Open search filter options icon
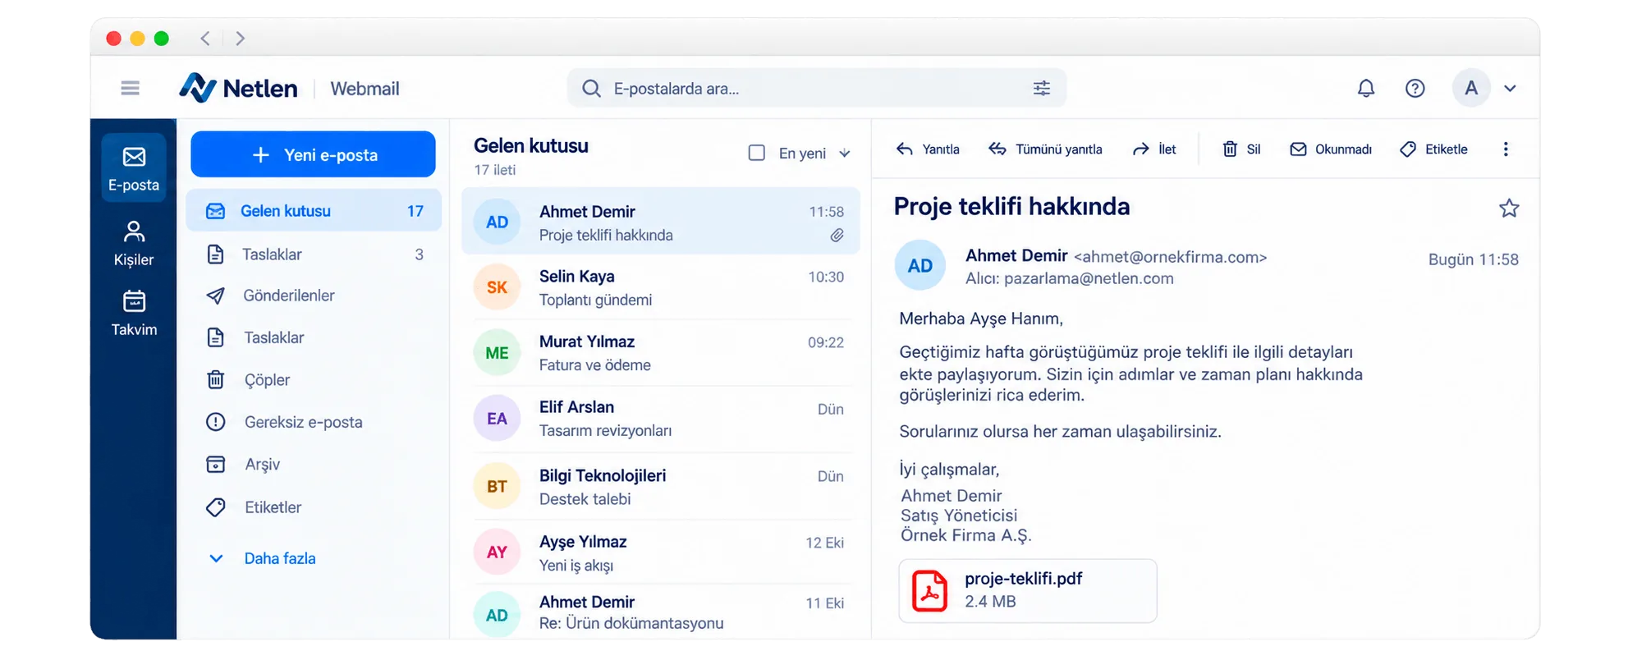This screenshot has width=1628, height=651. (x=1041, y=88)
